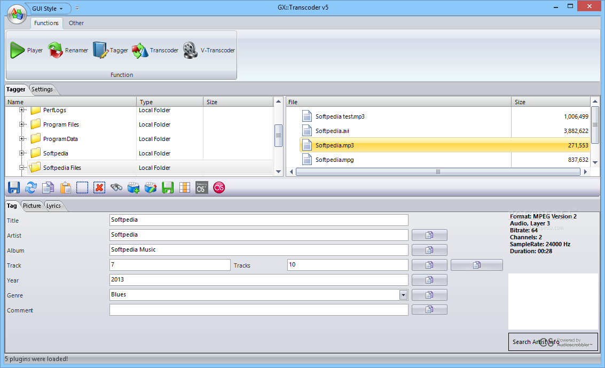Sort folder list by Type column
Viewport: 605px width, 368px height.
[x=170, y=102]
